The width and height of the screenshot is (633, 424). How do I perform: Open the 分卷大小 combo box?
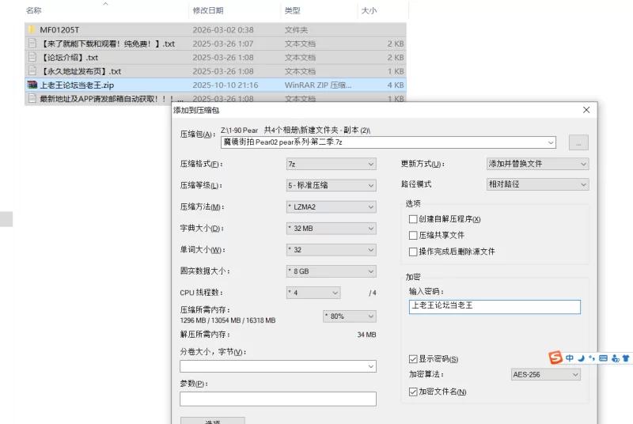[278, 366]
